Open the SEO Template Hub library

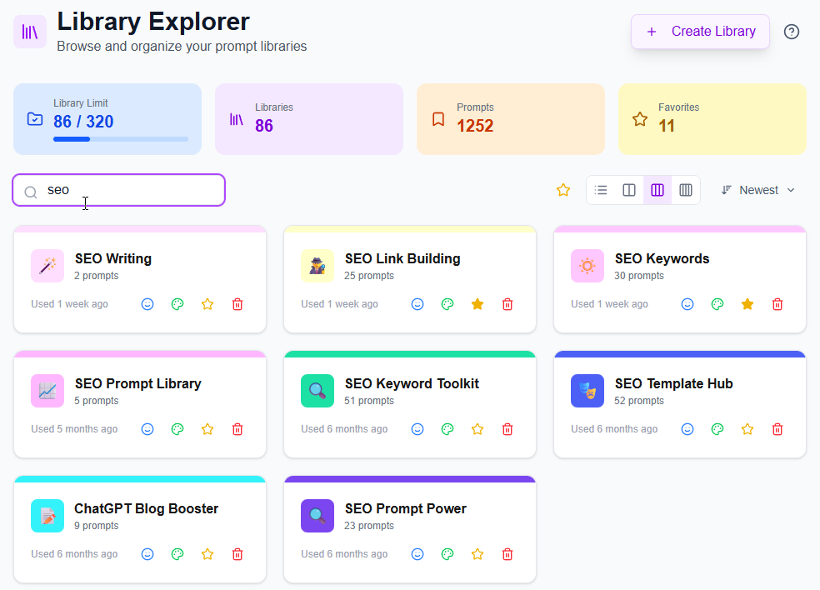(673, 384)
